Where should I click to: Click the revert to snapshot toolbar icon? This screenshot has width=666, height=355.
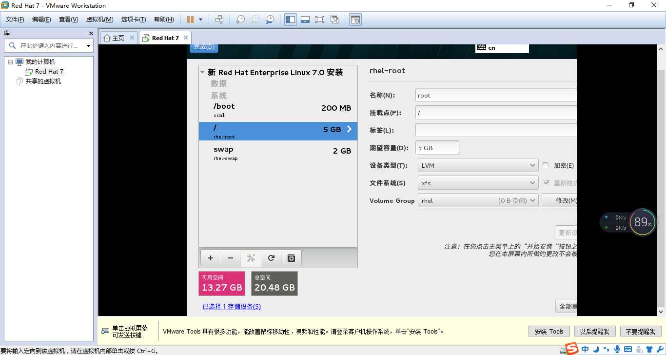pyautogui.click(x=255, y=20)
